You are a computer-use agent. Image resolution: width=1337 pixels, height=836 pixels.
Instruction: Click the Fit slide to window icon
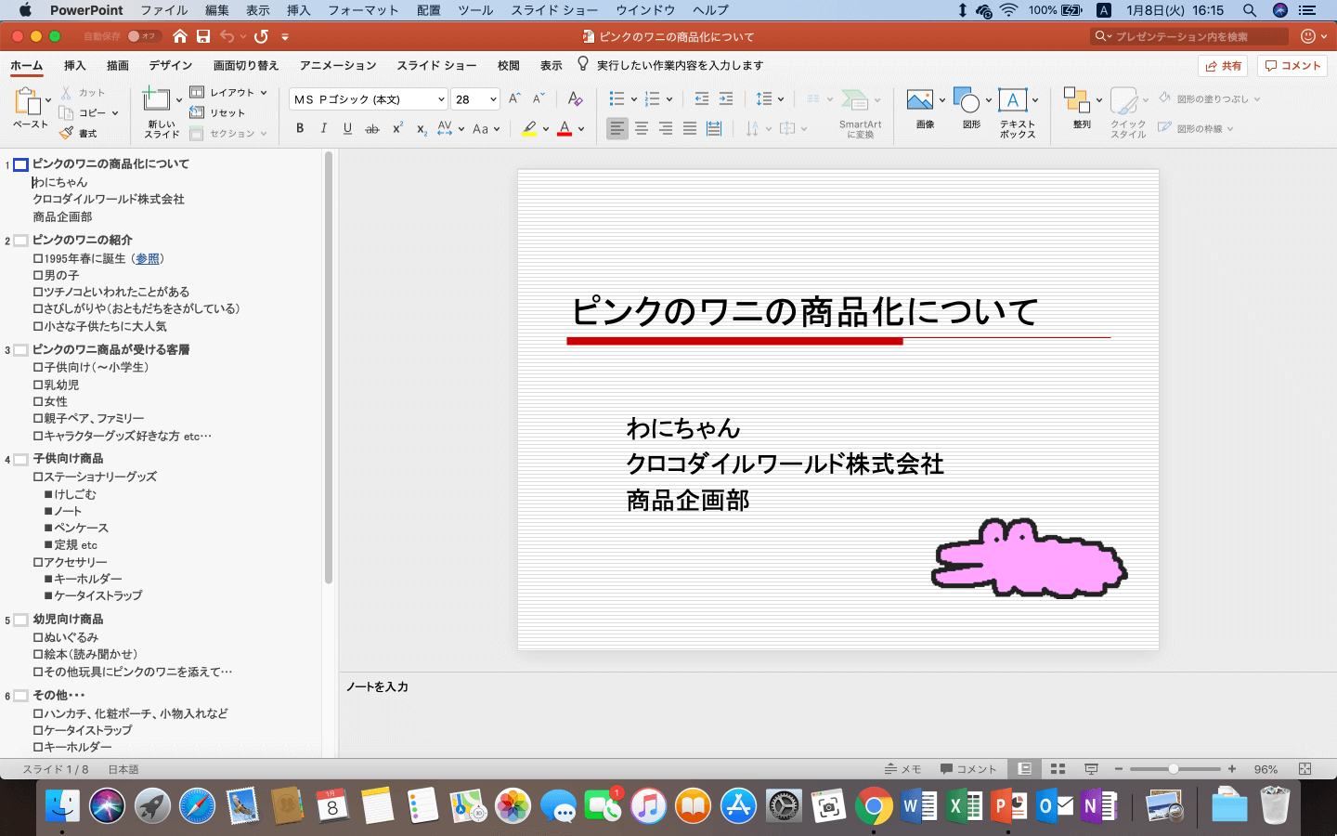click(x=1305, y=769)
